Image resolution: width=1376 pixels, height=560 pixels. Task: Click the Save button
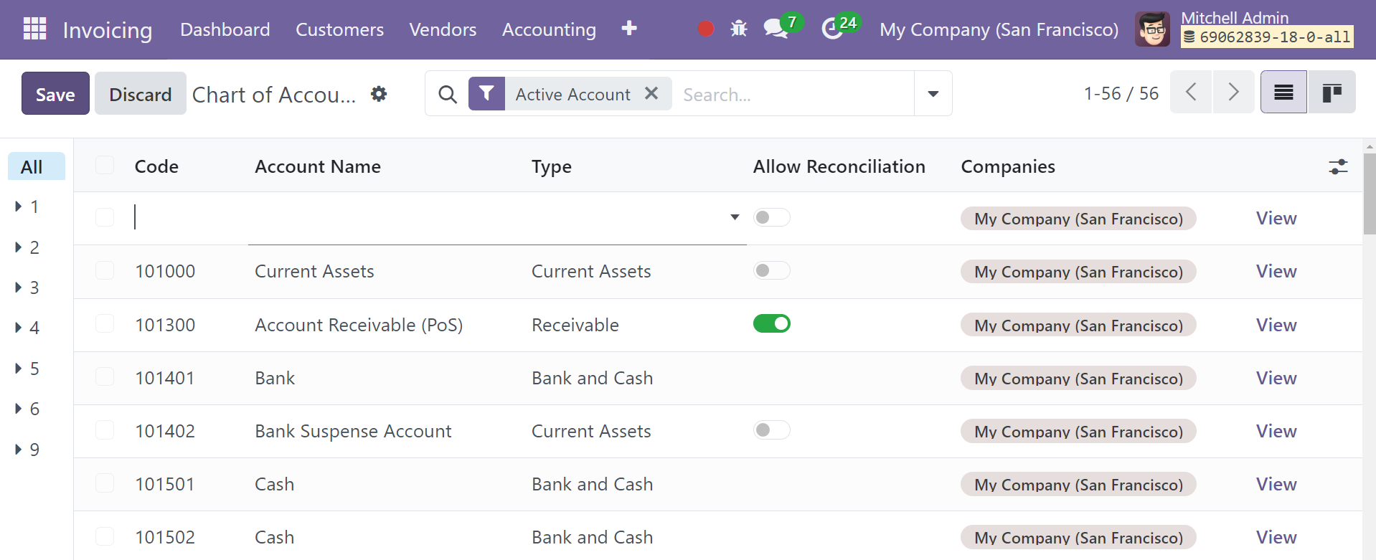(55, 93)
